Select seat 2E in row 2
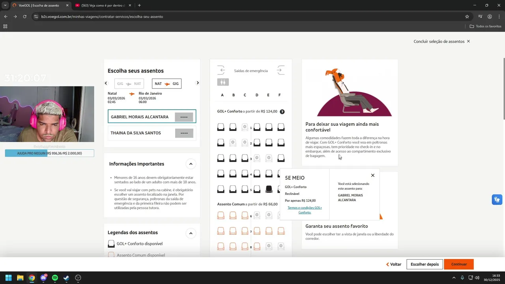Viewport: 505px width, 284px height. coord(269,142)
